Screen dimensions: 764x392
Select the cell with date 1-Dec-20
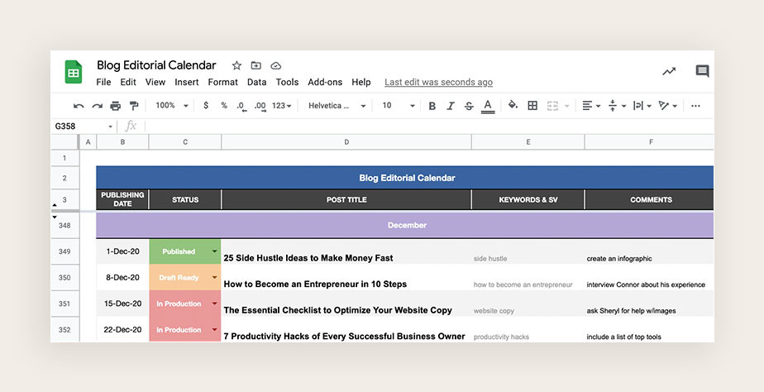(x=122, y=251)
